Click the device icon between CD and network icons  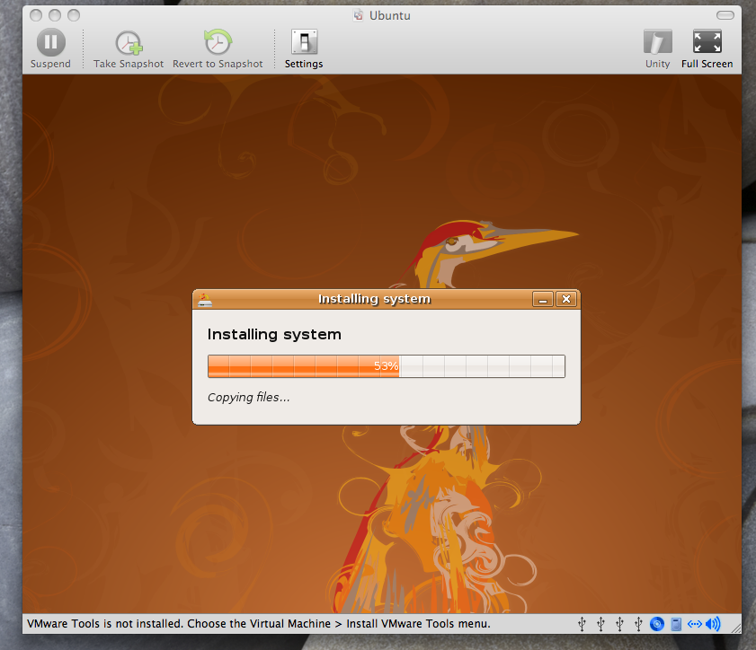coord(676,625)
